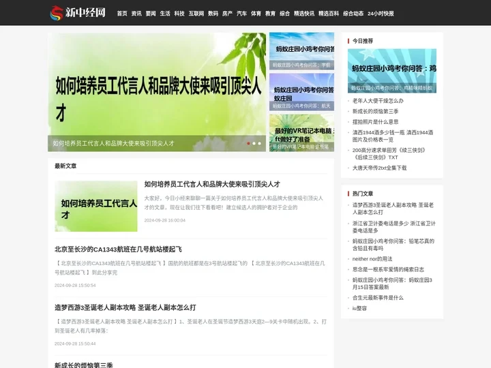The image size is (491, 368).
Task: Open link 老年人大便干燥怎么办
Action: coord(378,101)
